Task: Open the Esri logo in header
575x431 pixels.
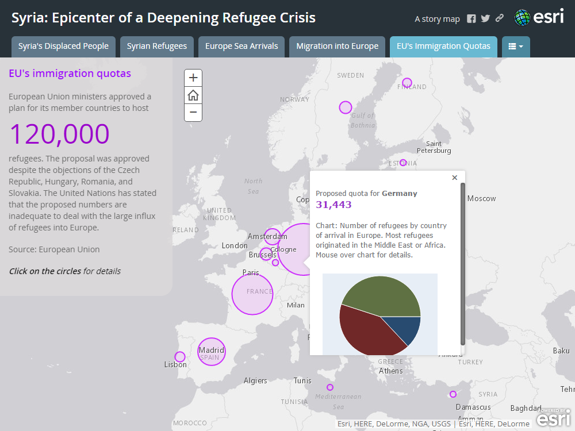Action: 539,17
